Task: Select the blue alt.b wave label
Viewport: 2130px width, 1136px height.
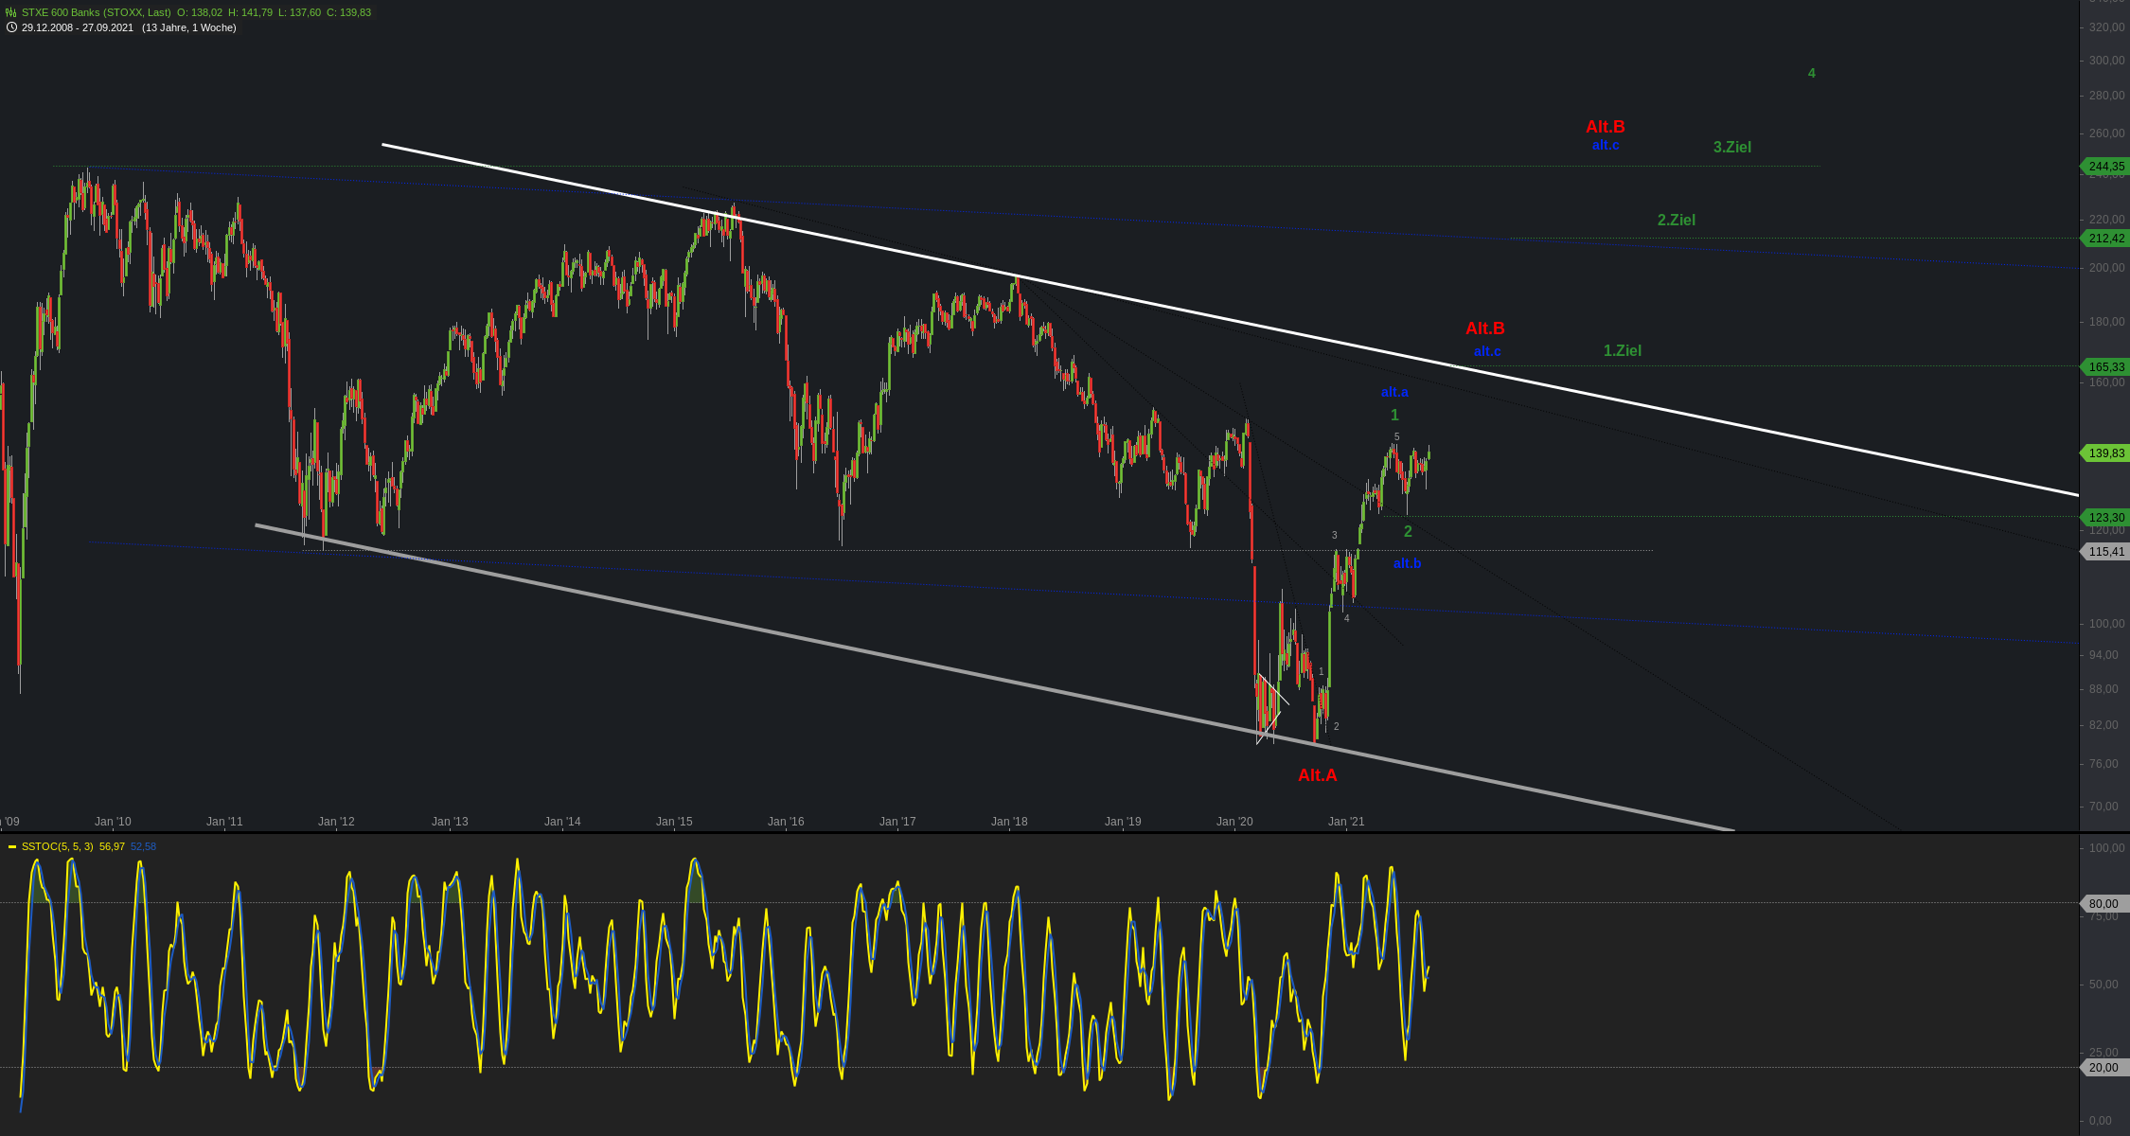Action: pos(1407,563)
